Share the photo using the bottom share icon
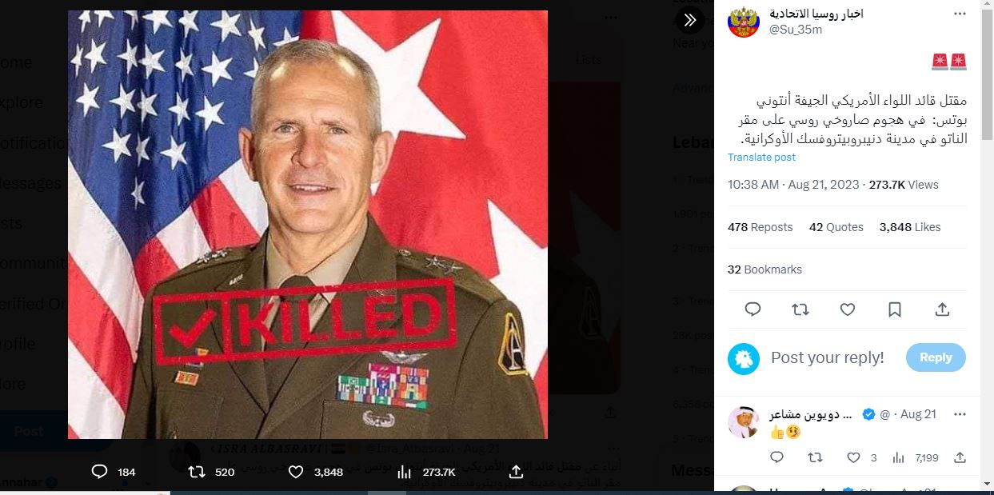 (x=517, y=472)
